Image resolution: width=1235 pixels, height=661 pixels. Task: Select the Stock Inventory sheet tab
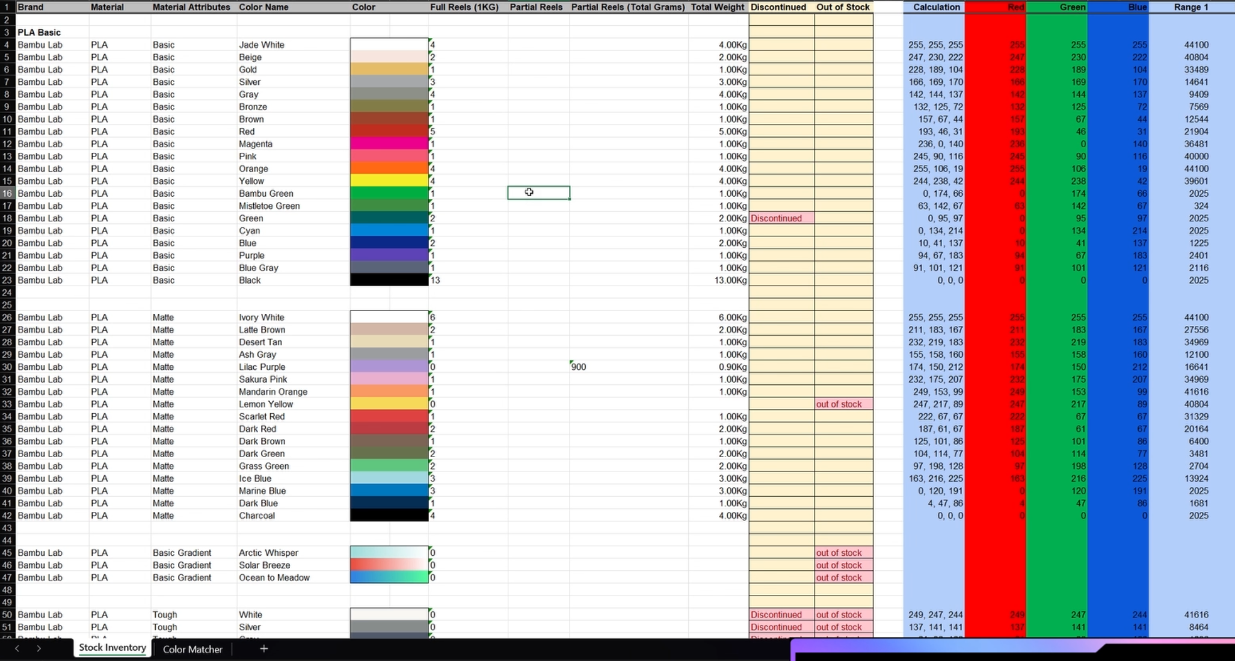click(112, 648)
